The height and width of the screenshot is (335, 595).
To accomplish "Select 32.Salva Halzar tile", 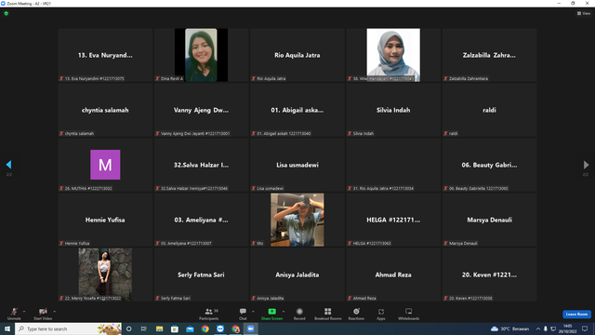I will (201, 165).
